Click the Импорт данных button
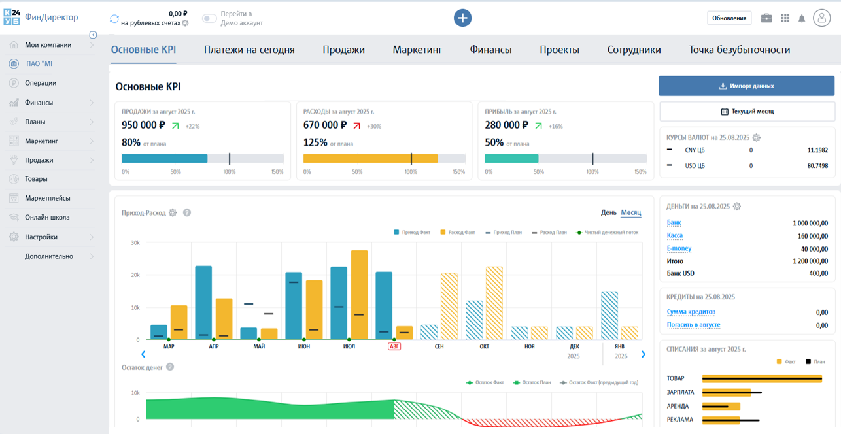This screenshot has width=841, height=434. point(746,86)
